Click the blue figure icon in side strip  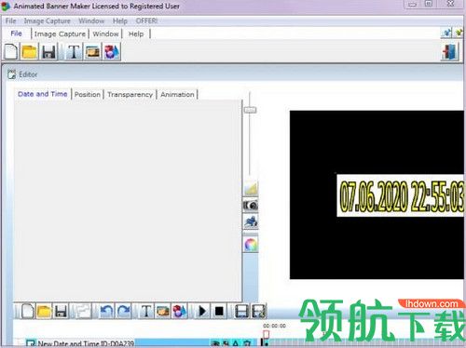point(251,222)
